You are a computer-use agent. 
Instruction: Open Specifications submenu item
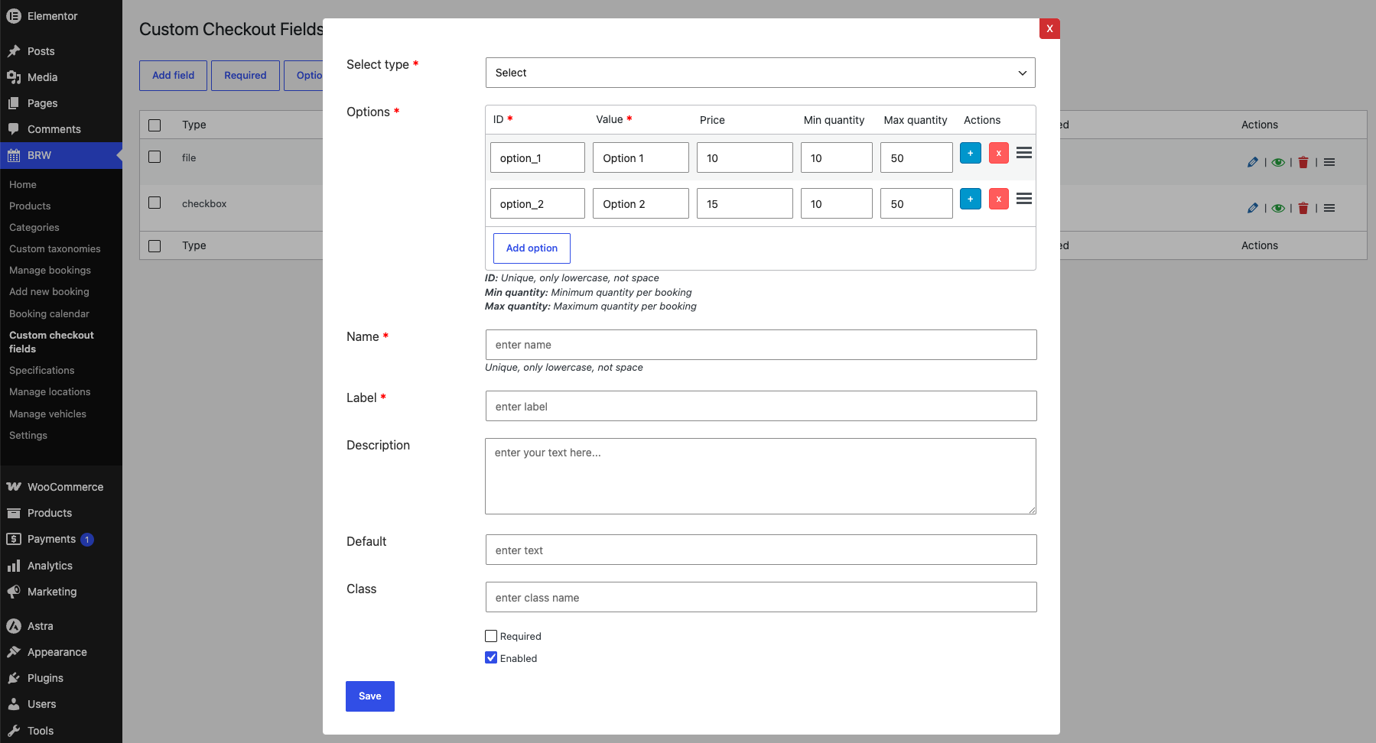pos(42,370)
